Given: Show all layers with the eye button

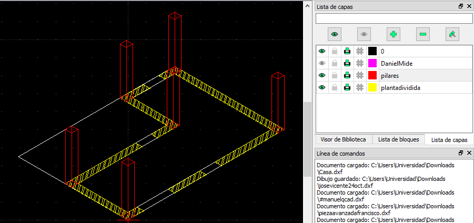Looking at the screenshot, I should pyautogui.click(x=335, y=34).
